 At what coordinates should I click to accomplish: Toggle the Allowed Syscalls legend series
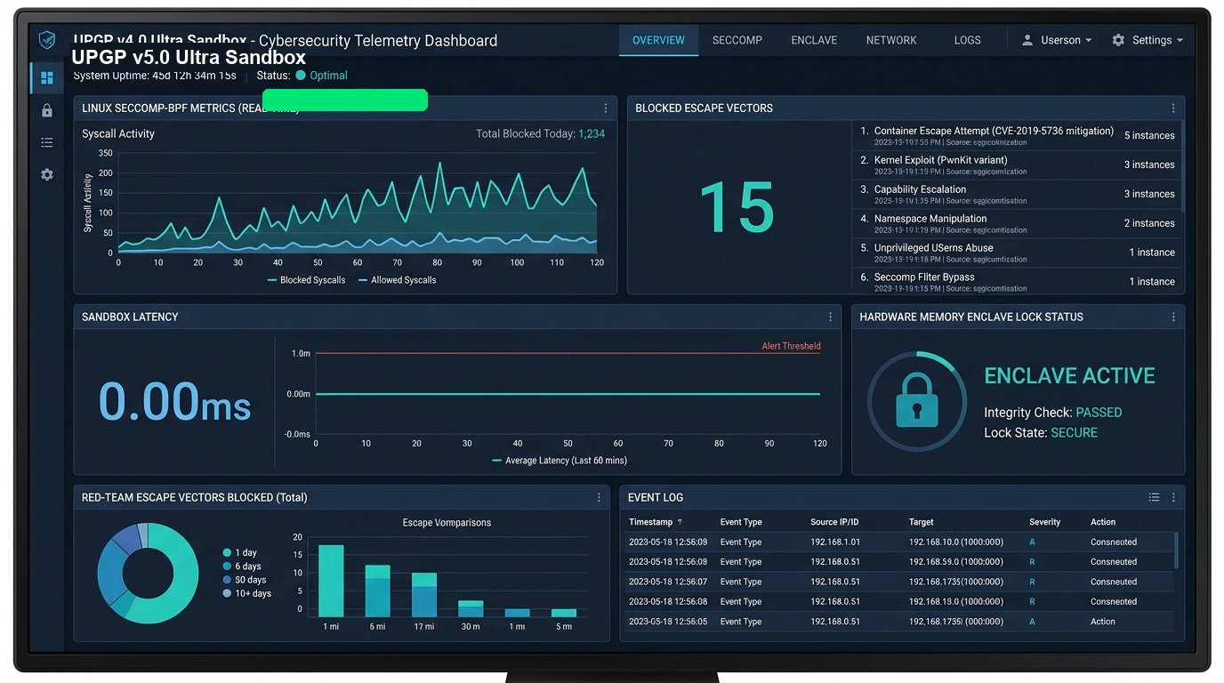398,280
